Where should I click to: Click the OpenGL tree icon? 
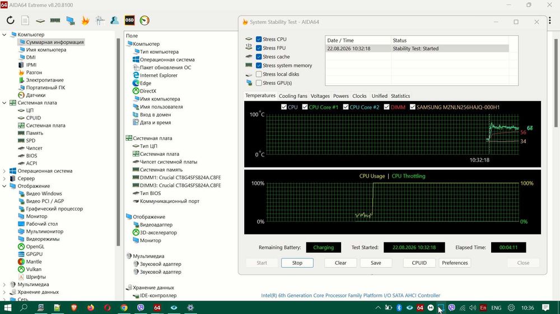(x=21, y=246)
